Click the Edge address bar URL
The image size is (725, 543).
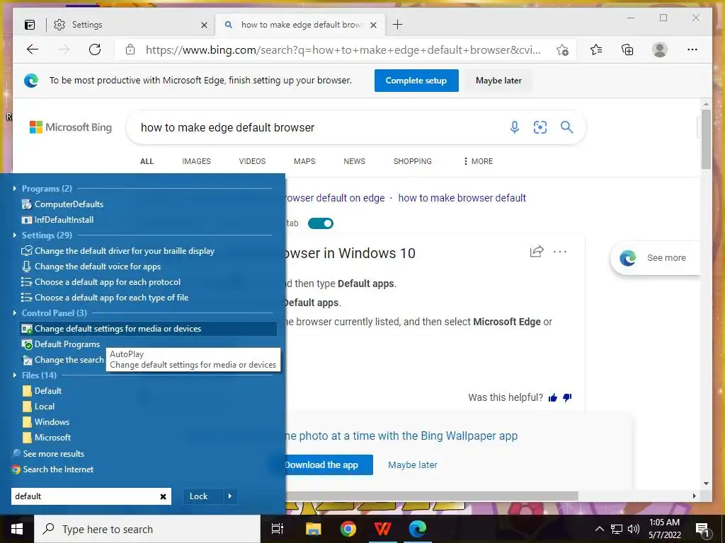[343, 50]
